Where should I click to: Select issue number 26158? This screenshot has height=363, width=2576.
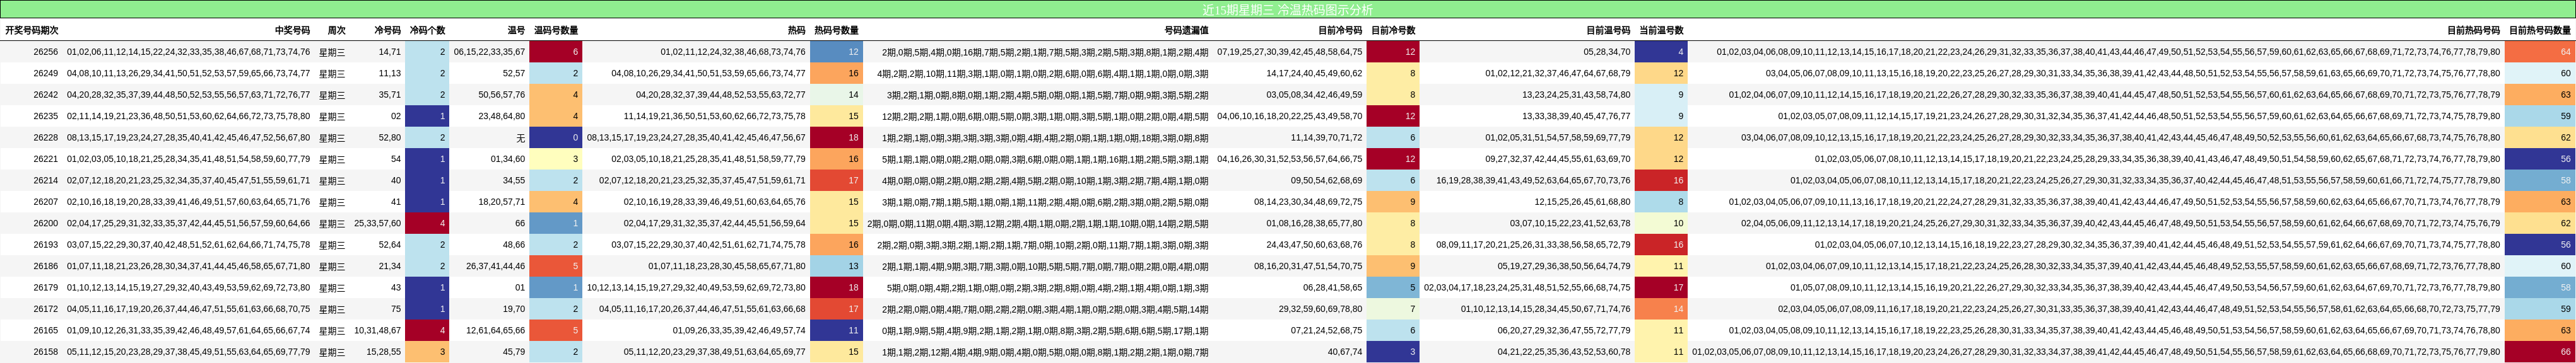click(45, 352)
